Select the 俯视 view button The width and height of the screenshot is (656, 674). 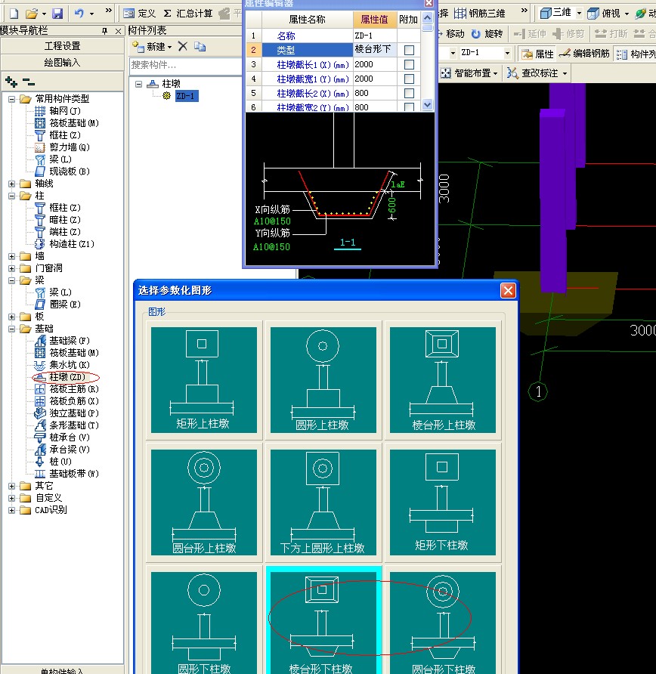[x=605, y=14]
